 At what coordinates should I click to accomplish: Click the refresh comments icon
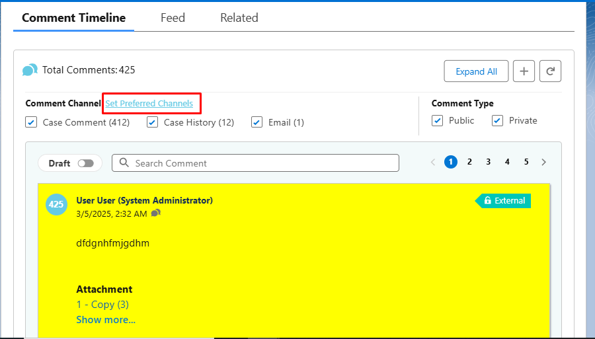(550, 71)
